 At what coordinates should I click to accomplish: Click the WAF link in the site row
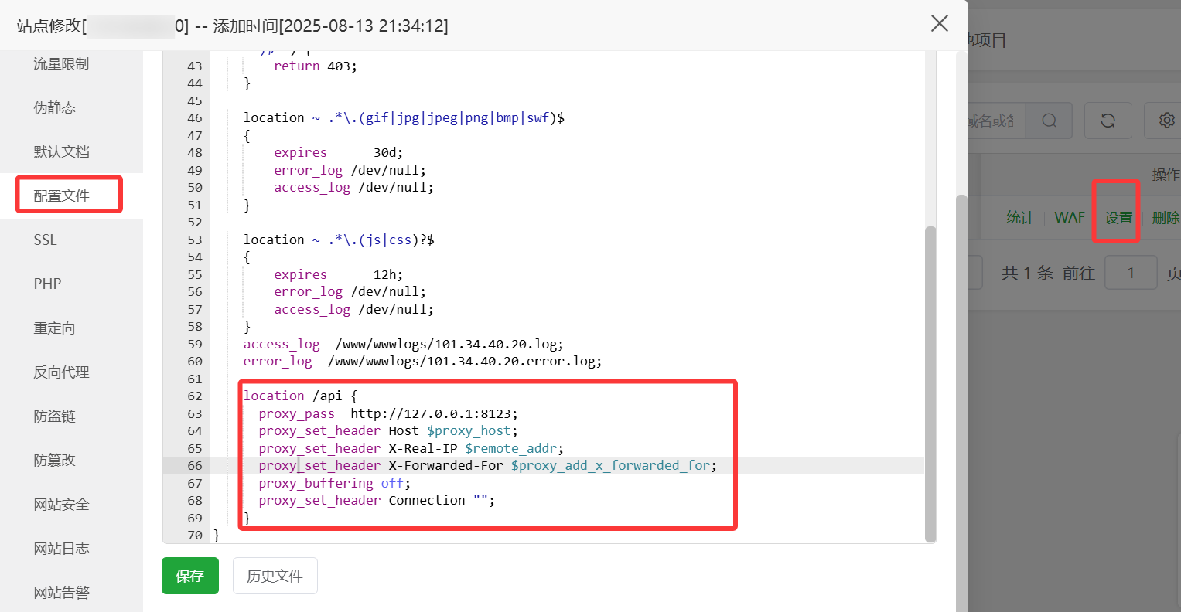click(x=1070, y=218)
